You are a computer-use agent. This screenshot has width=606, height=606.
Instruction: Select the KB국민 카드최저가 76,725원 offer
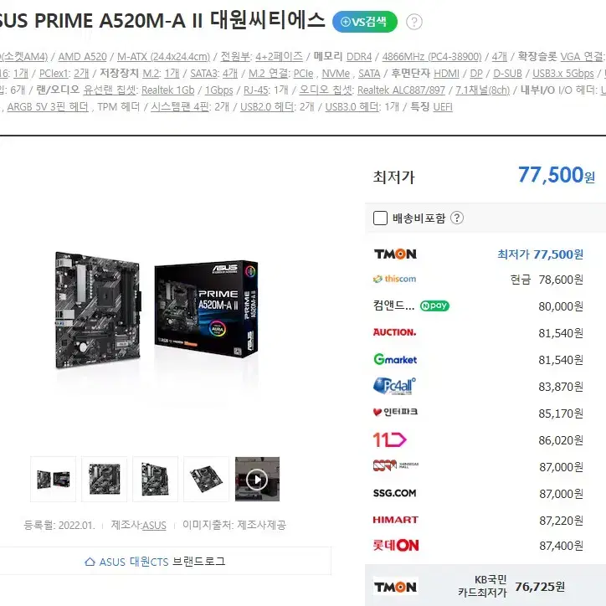pos(485,586)
